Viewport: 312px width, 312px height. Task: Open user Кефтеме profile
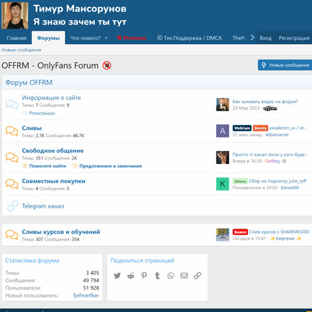coord(286,239)
